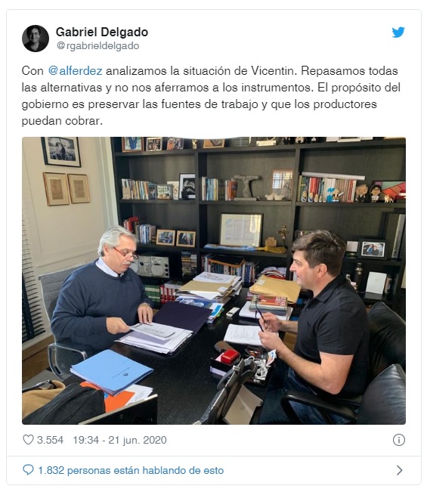The height and width of the screenshot is (492, 427).
Task: Open the tweet's office photo
Action: 214,280
